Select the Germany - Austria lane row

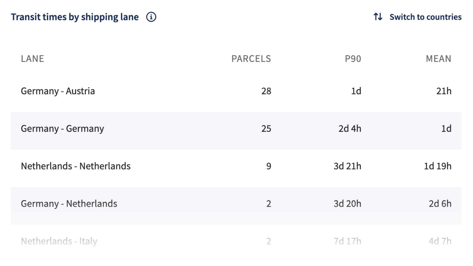(236, 91)
